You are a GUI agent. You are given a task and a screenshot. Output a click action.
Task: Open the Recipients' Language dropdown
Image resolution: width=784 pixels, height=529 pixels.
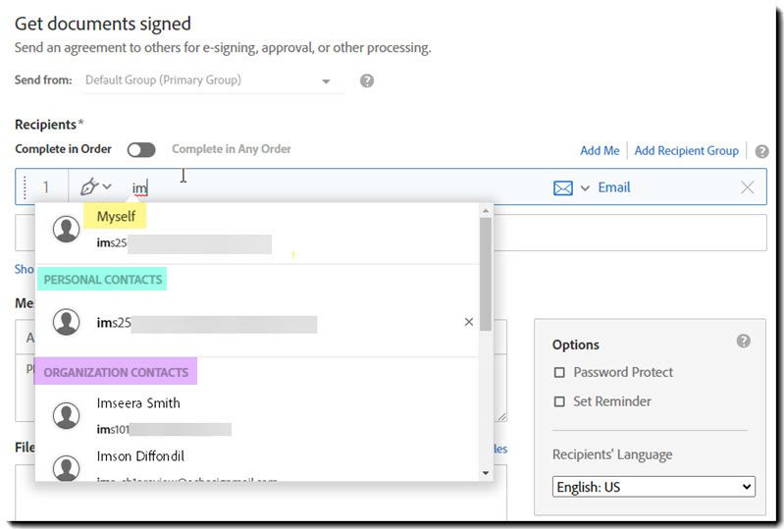click(653, 487)
